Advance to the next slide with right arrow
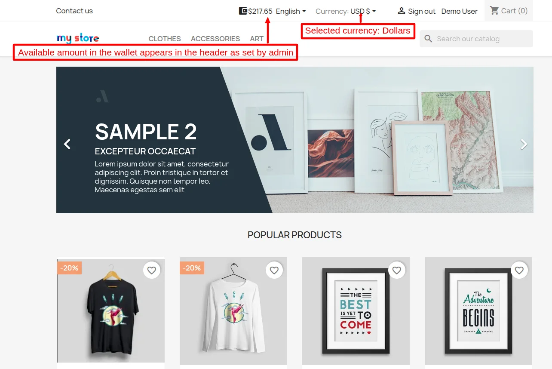 pyautogui.click(x=523, y=144)
